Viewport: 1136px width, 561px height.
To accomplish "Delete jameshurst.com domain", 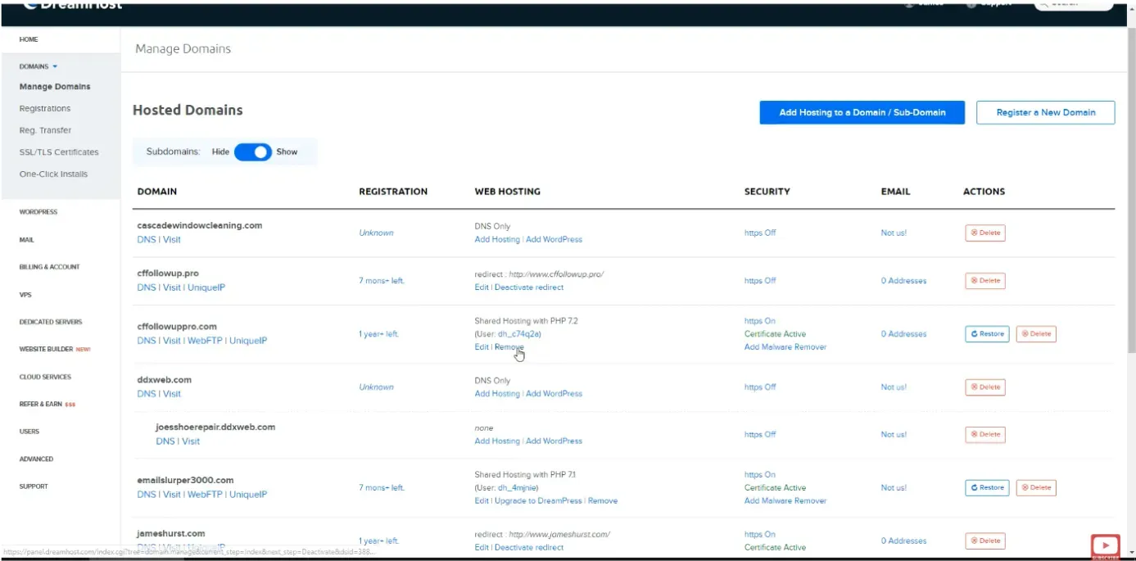I will point(985,541).
